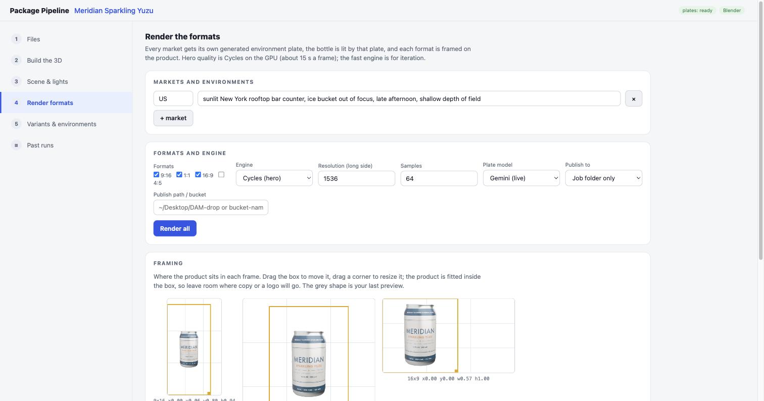The height and width of the screenshot is (401, 764).
Task: Select the Render formats step
Action: point(66,103)
